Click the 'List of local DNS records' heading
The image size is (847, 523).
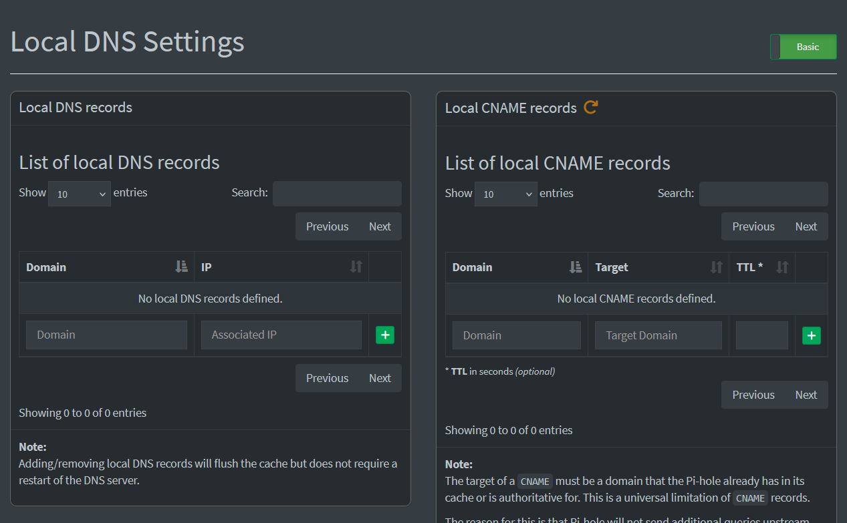click(x=119, y=162)
